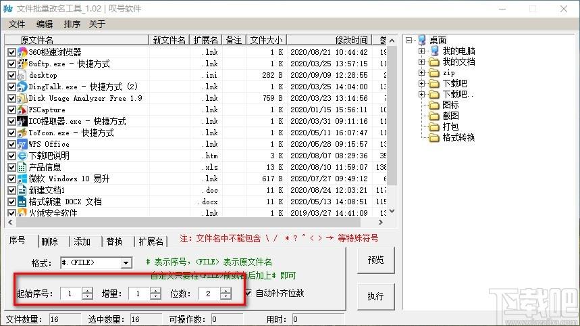Sort by 文件大小 column header
The width and height of the screenshot is (580, 326).
[266, 40]
